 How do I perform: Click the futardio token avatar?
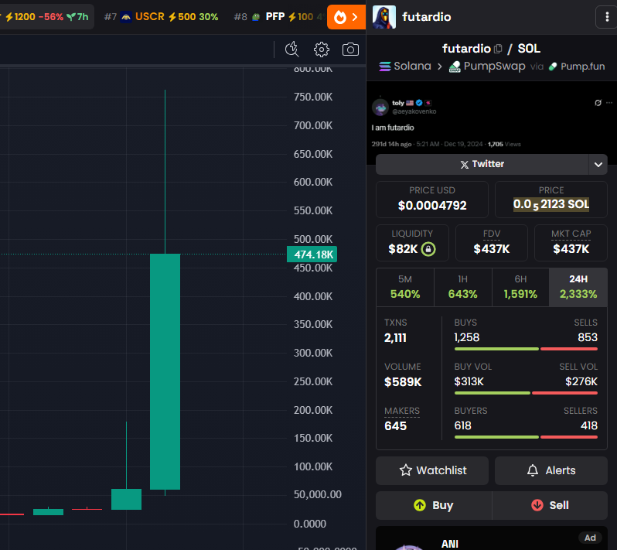384,17
